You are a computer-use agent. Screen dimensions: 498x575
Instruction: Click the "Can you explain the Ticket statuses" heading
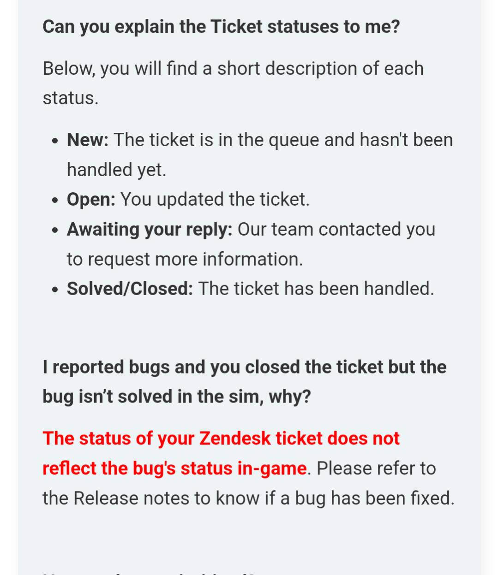pyautogui.click(x=221, y=27)
